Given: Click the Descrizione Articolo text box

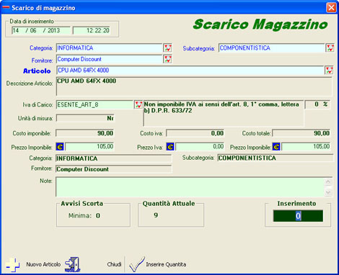Looking at the screenshot, I should click(194, 86).
